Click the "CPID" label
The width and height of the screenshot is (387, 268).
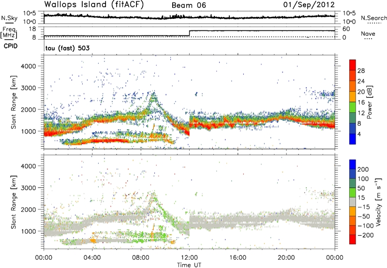pyautogui.click(x=11, y=46)
